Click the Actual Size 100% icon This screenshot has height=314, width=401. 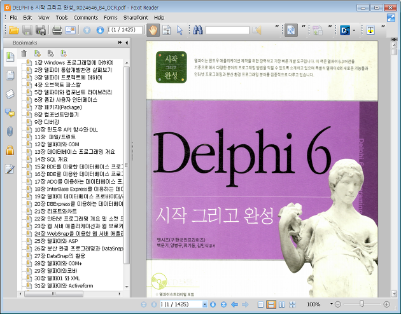(291, 30)
